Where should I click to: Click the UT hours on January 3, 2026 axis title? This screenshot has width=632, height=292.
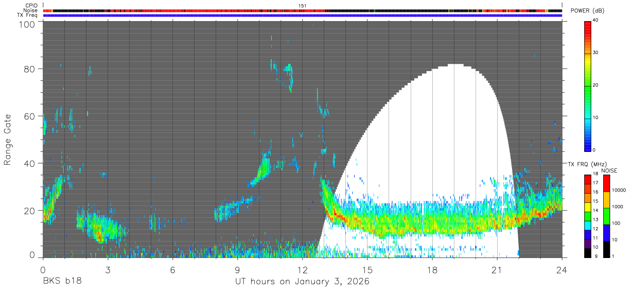point(302,281)
